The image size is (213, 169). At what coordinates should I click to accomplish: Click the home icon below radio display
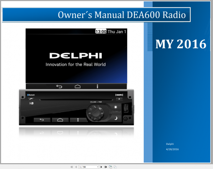[x=77, y=86]
